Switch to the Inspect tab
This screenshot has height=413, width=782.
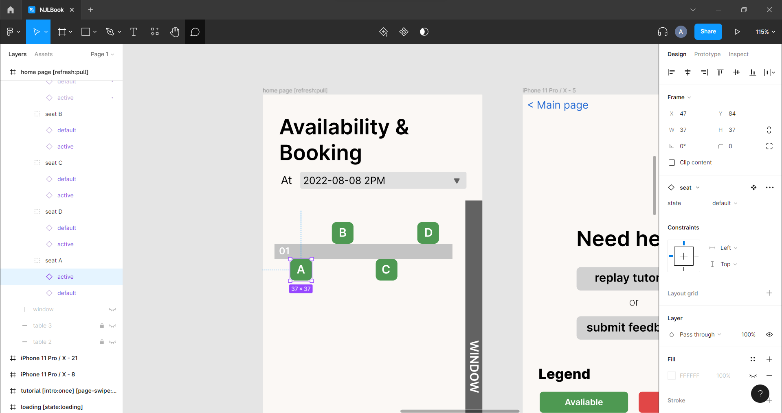click(x=739, y=54)
